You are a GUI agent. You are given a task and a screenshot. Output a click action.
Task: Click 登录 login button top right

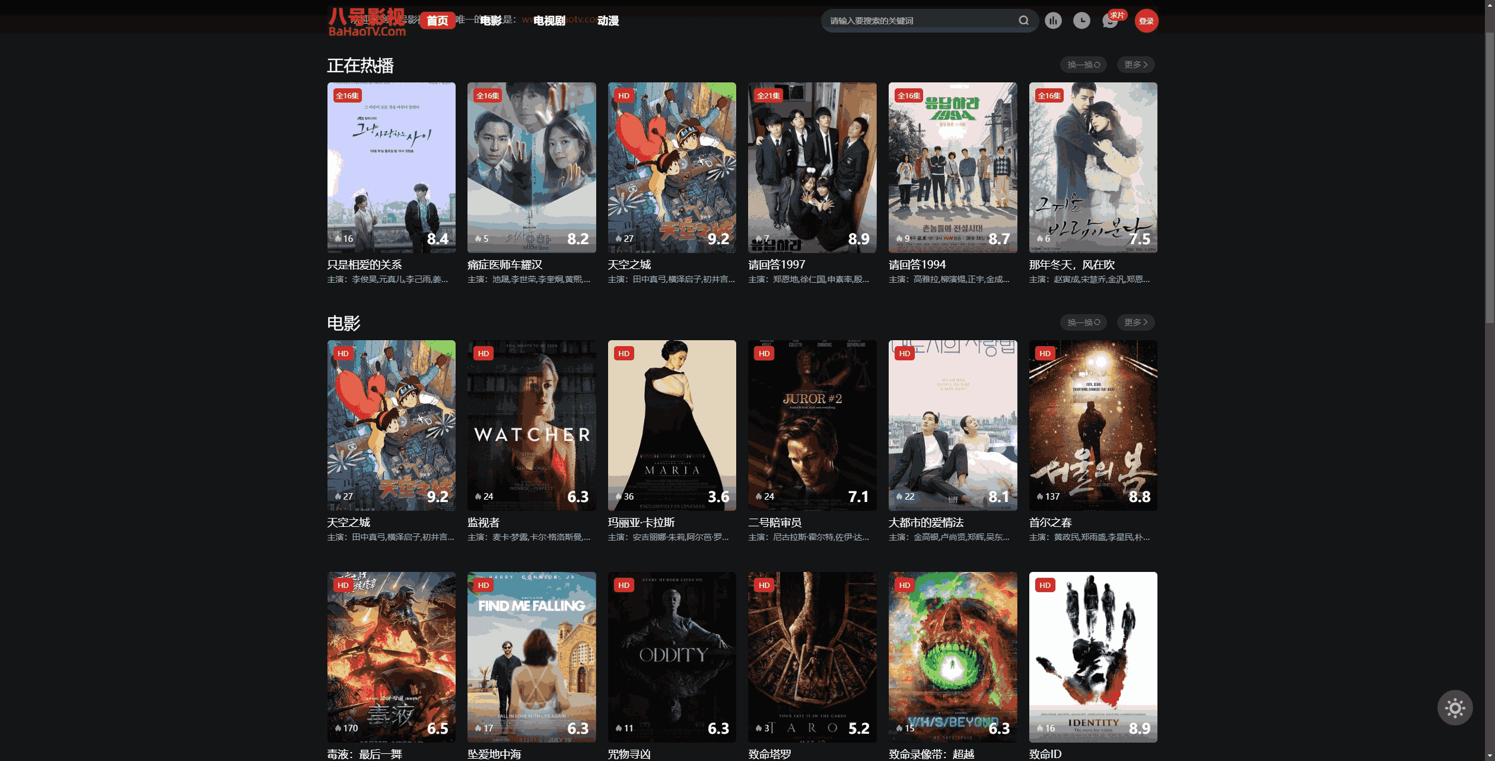click(1146, 20)
